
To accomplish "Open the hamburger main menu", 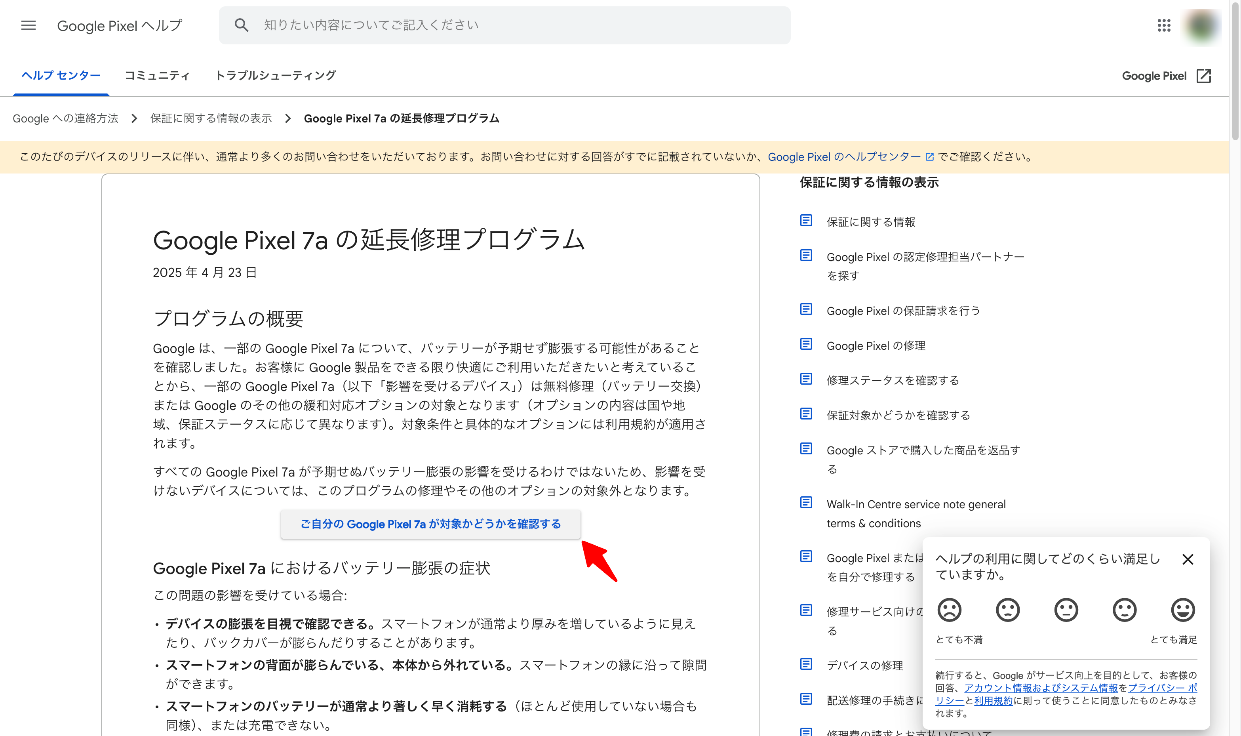I will 28,25.
